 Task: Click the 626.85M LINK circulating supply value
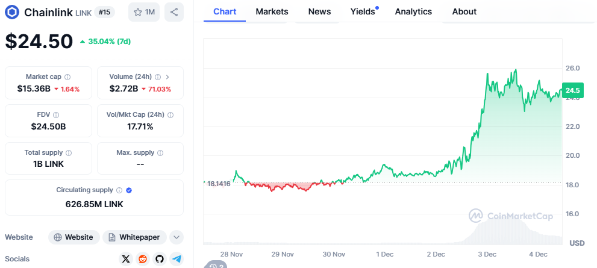pos(95,204)
